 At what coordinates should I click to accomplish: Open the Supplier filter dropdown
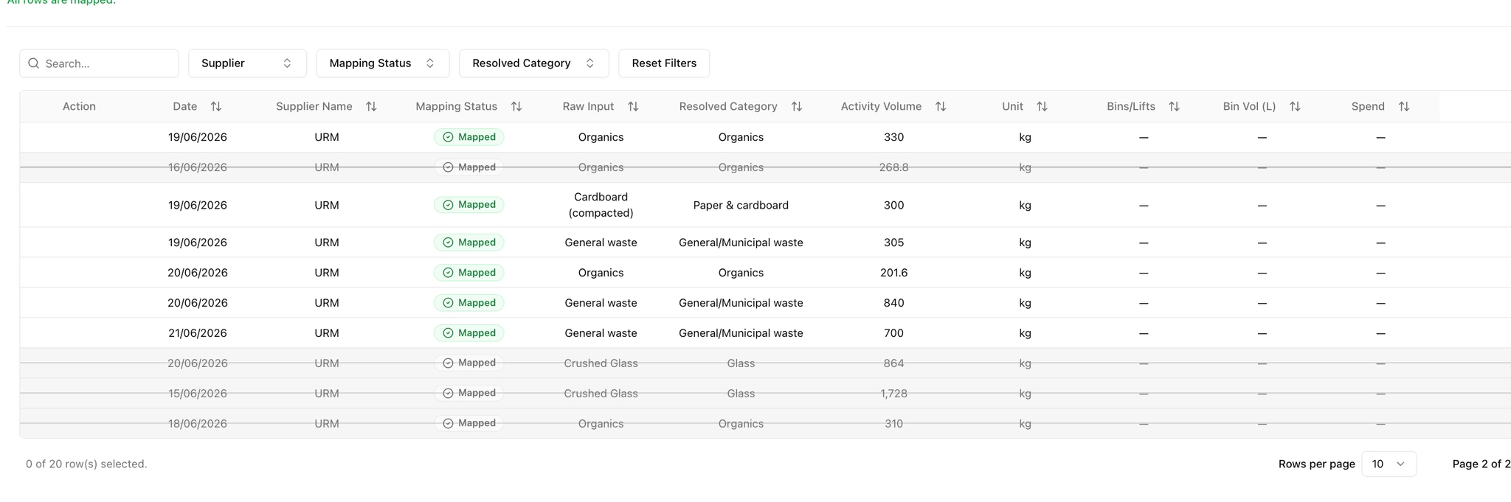click(x=247, y=63)
